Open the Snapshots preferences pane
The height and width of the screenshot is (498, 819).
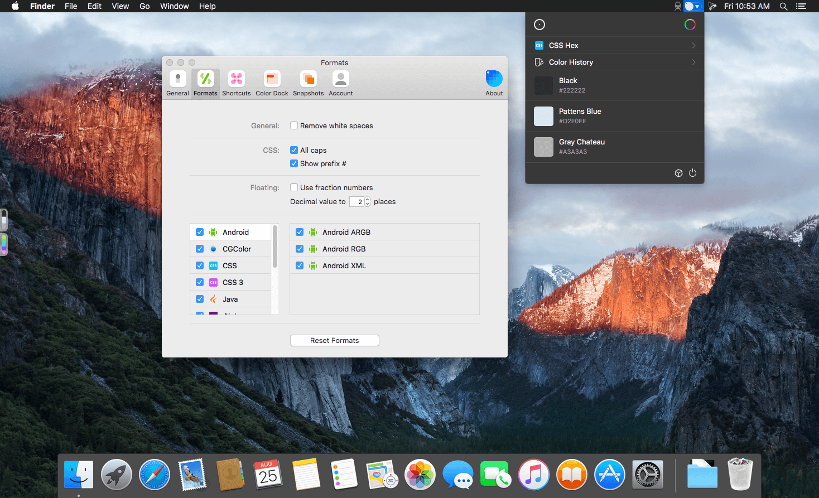[x=308, y=83]
